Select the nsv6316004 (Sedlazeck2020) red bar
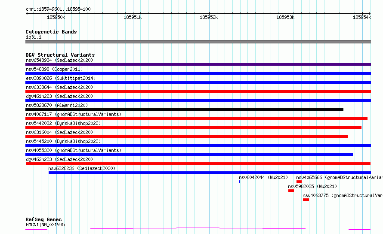Image resolution: width=383 pixels, height=234 pixels. click(187, 137)
